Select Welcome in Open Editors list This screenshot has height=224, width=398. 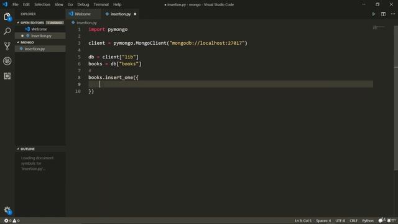click(x=40, y=29)
